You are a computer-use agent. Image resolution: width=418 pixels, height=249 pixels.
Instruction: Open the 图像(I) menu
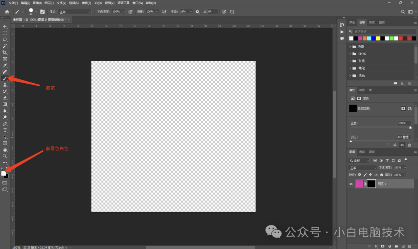pyautogui.click(x=37, y=3)
